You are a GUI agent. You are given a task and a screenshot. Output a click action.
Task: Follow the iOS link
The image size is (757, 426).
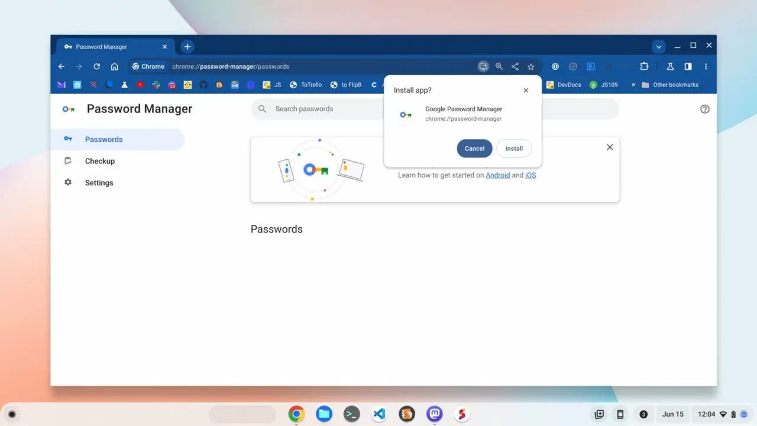(x=530, y=175)
